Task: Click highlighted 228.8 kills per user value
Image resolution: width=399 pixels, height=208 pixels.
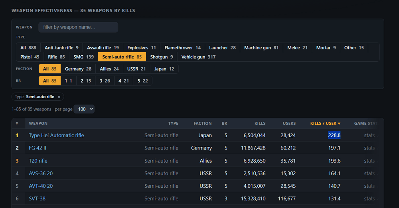Action: click(334, 135)
